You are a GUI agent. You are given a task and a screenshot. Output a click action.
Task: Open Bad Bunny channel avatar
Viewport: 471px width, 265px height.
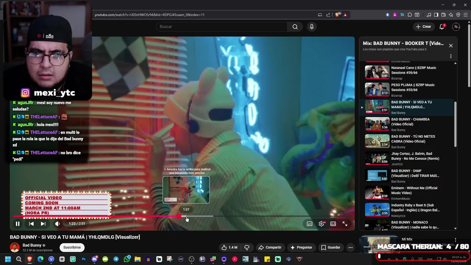(x=15, y=247)
